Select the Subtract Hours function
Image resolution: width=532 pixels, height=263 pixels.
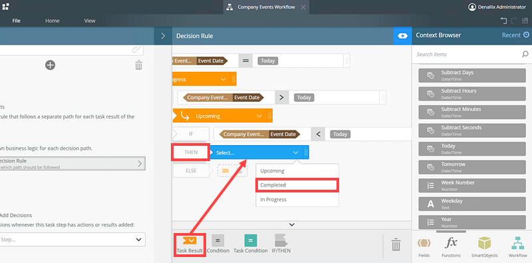click(472, 93)
